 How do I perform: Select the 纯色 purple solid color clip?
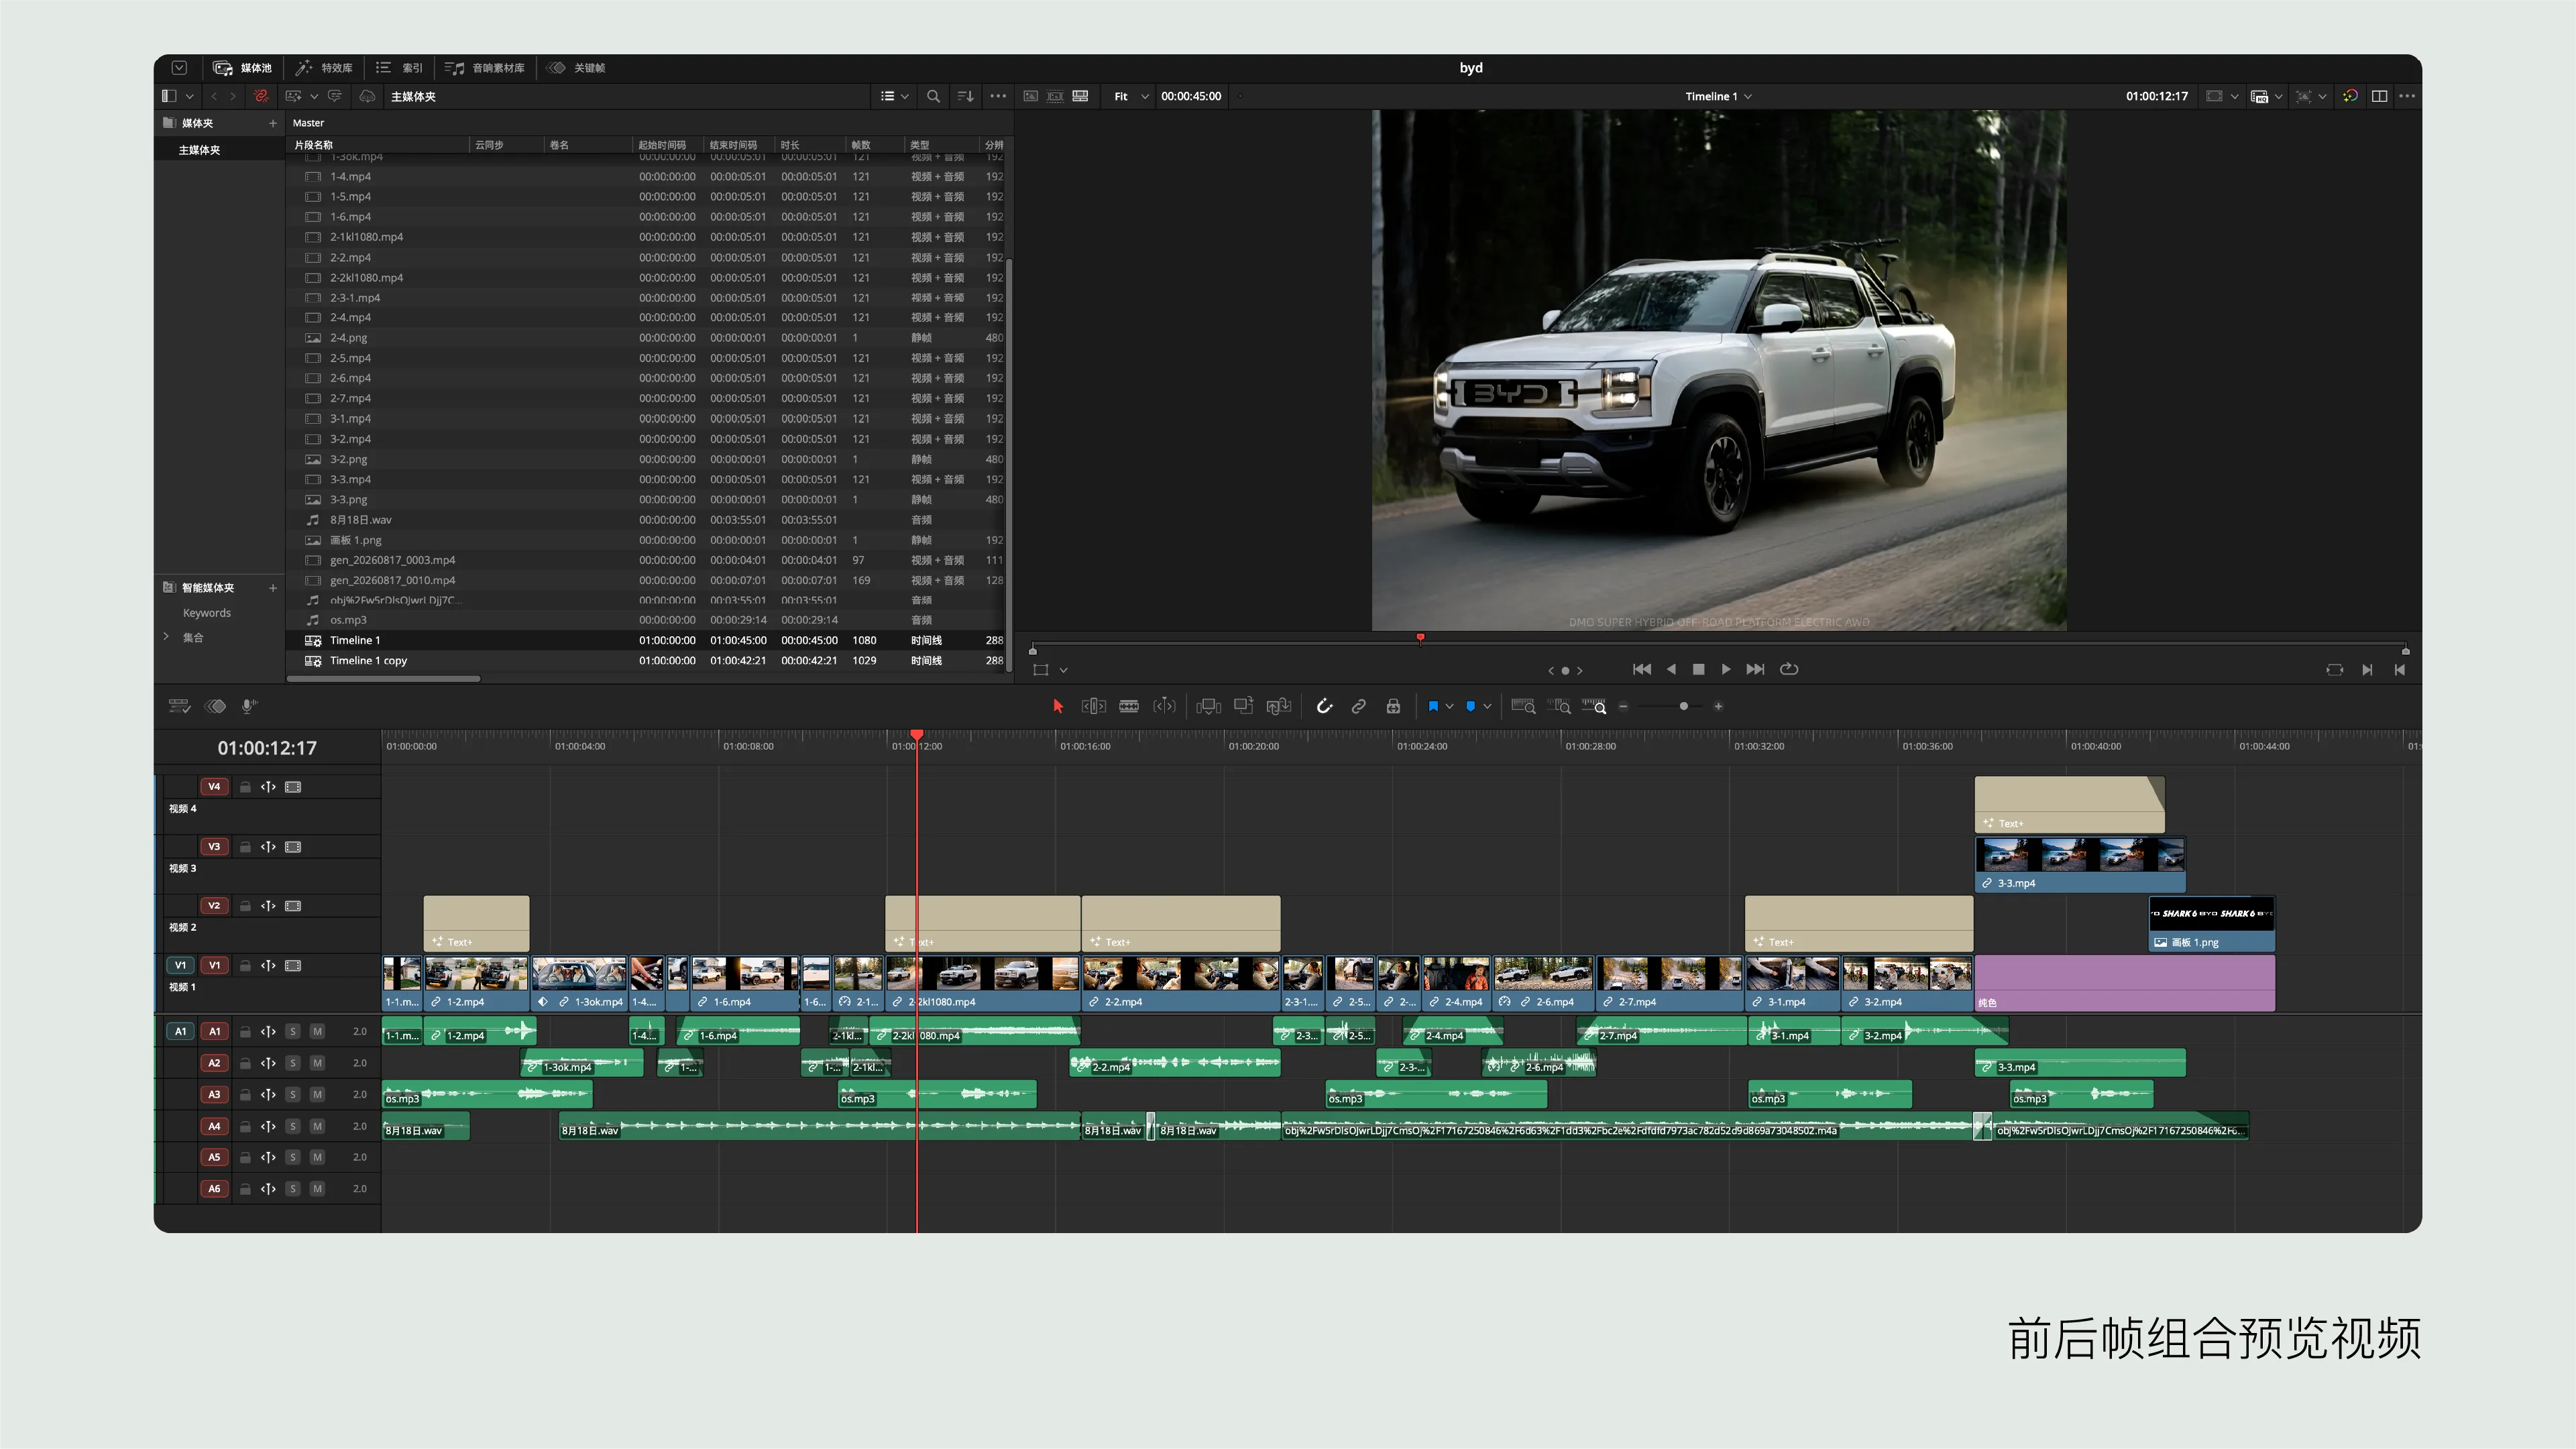(2125, 984)
